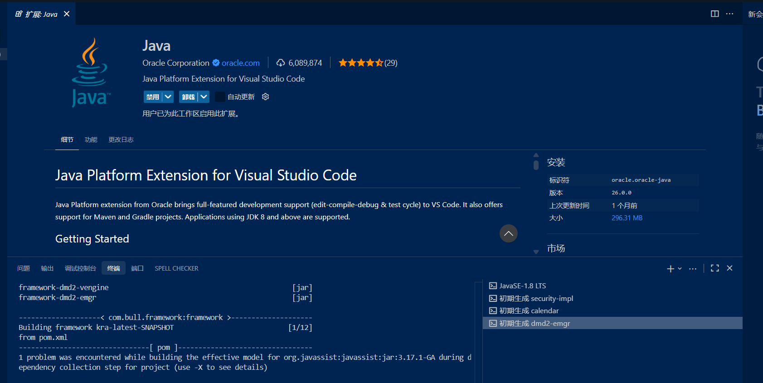
Task: Select the JavaSE-1.8 LTS terminal
Action: [612, 286]
